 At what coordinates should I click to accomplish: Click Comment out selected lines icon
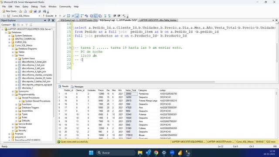click(105, 16)
